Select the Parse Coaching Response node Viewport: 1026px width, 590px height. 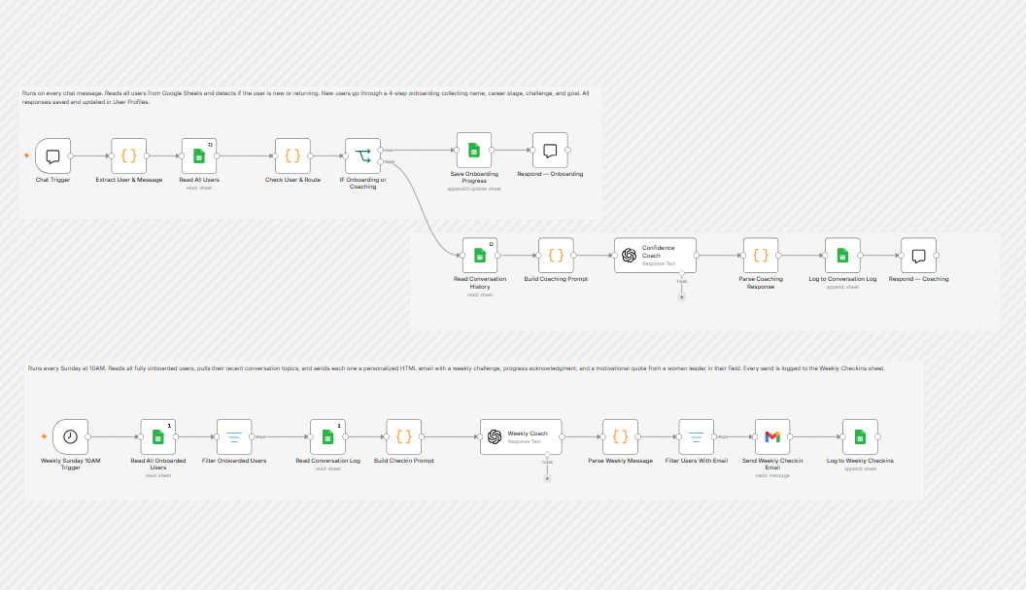point(761,256)
